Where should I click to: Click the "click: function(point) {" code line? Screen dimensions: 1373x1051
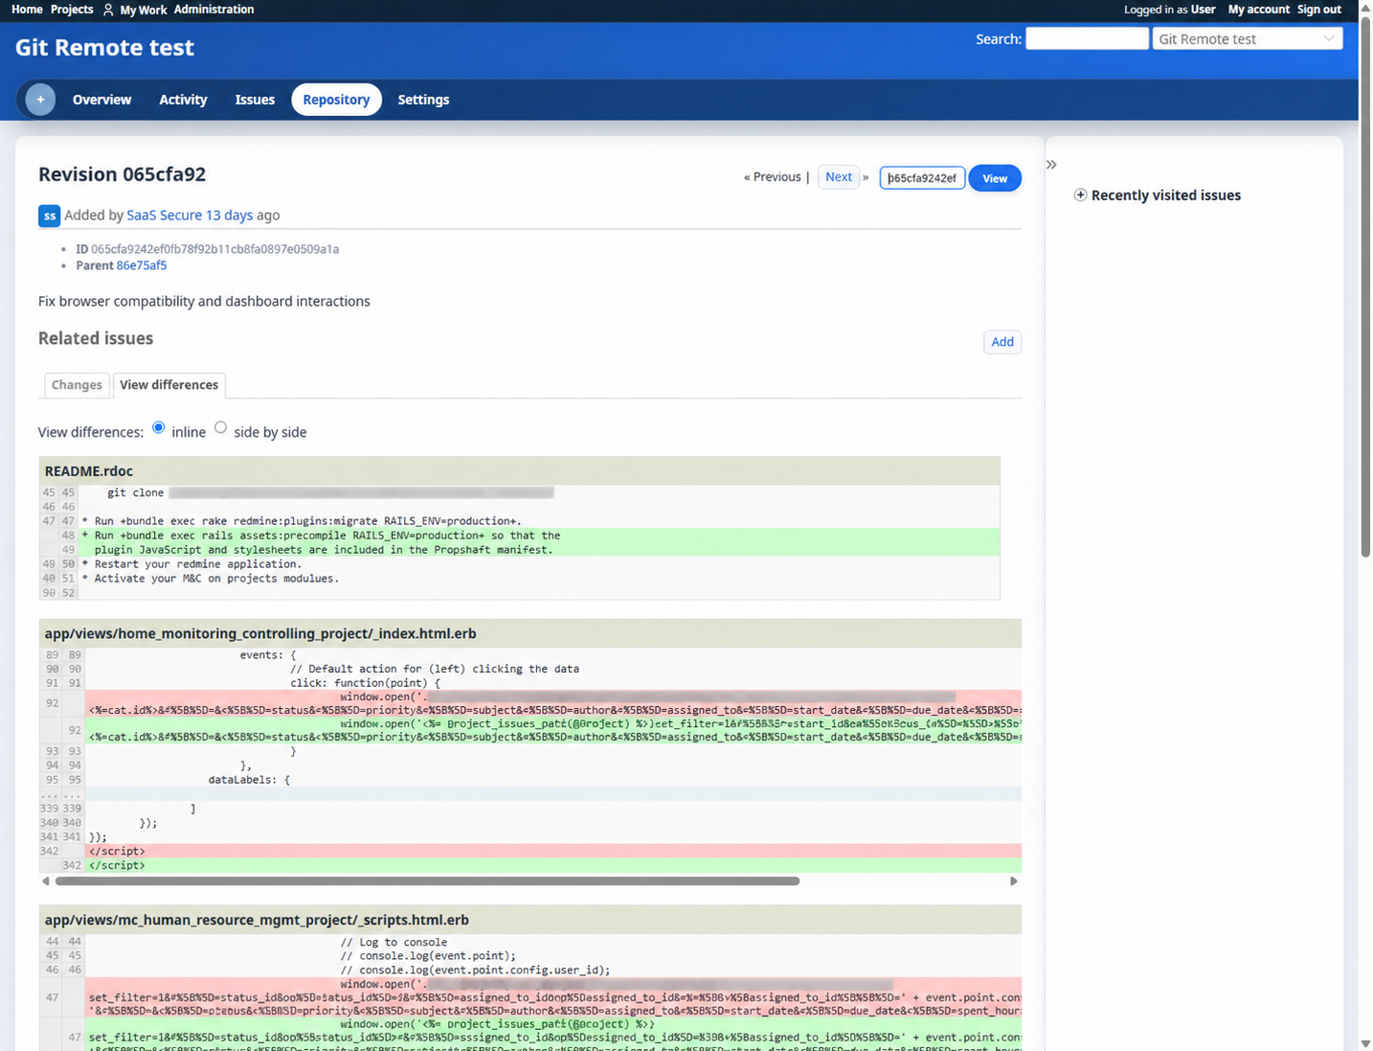tap(365, 683)
